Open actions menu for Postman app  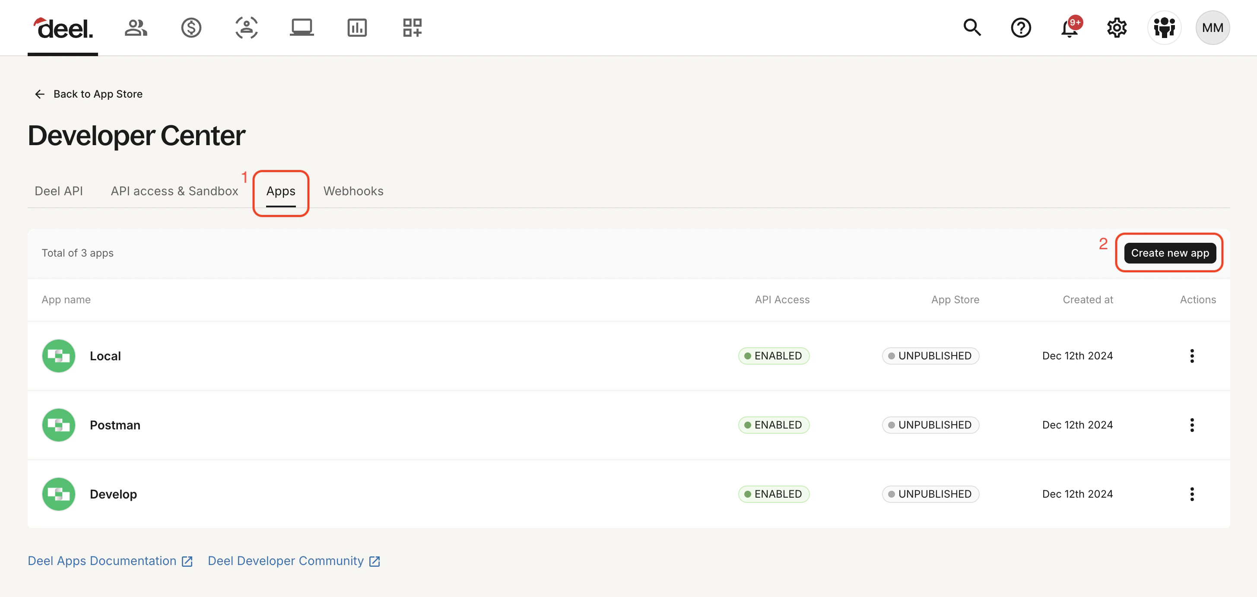coord(1192,425)
